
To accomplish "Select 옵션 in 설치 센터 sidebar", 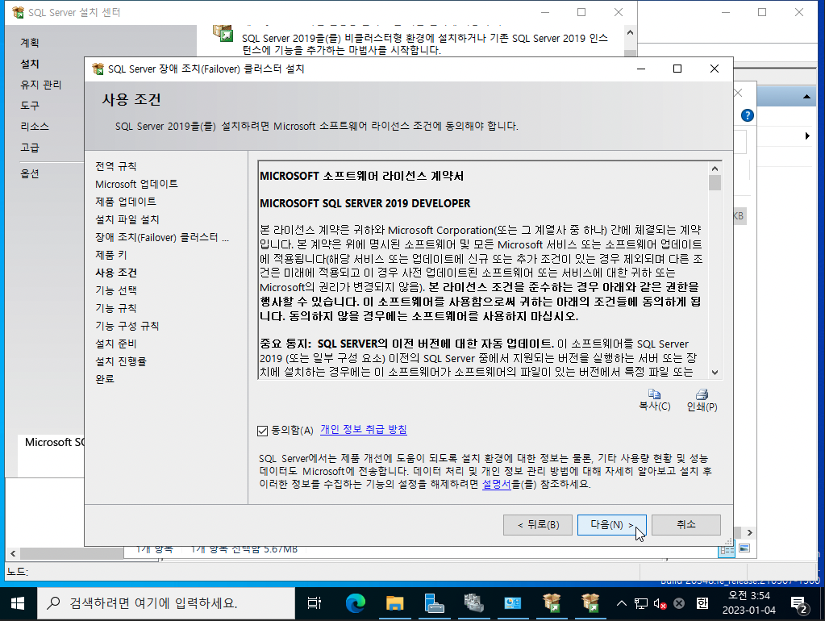I will coord(30,173).
